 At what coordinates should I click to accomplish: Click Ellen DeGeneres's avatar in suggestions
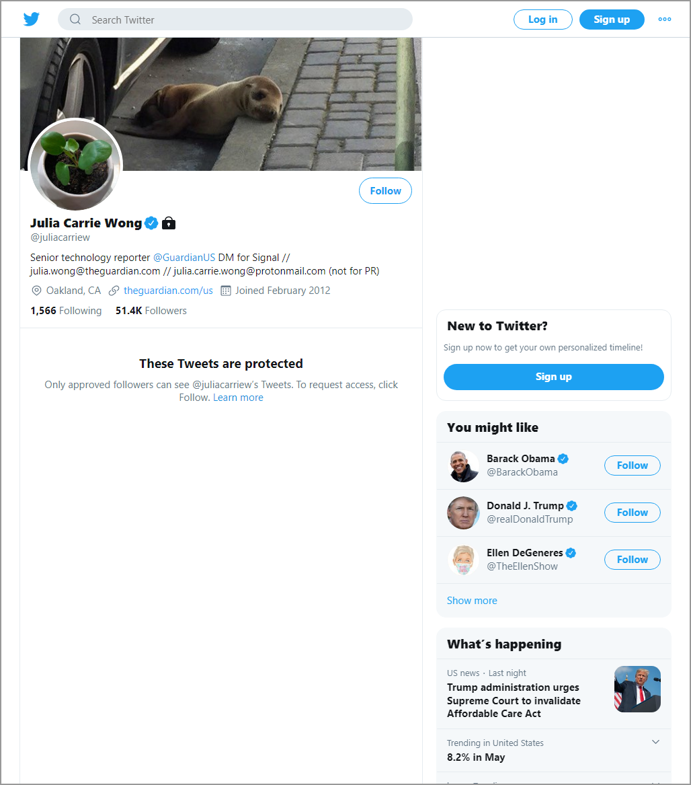click(463, 560)
